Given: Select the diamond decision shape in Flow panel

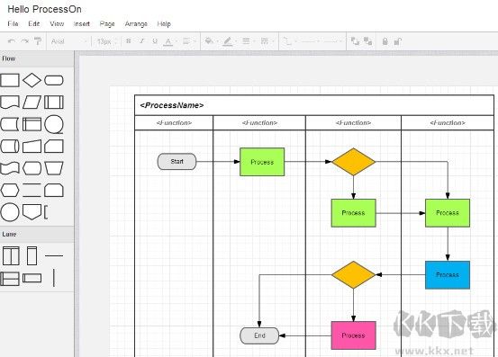Looking at the screenshot, I should click(32, 80).
